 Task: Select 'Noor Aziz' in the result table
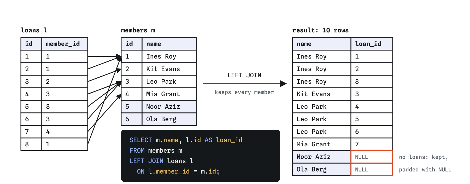(322, 157)
